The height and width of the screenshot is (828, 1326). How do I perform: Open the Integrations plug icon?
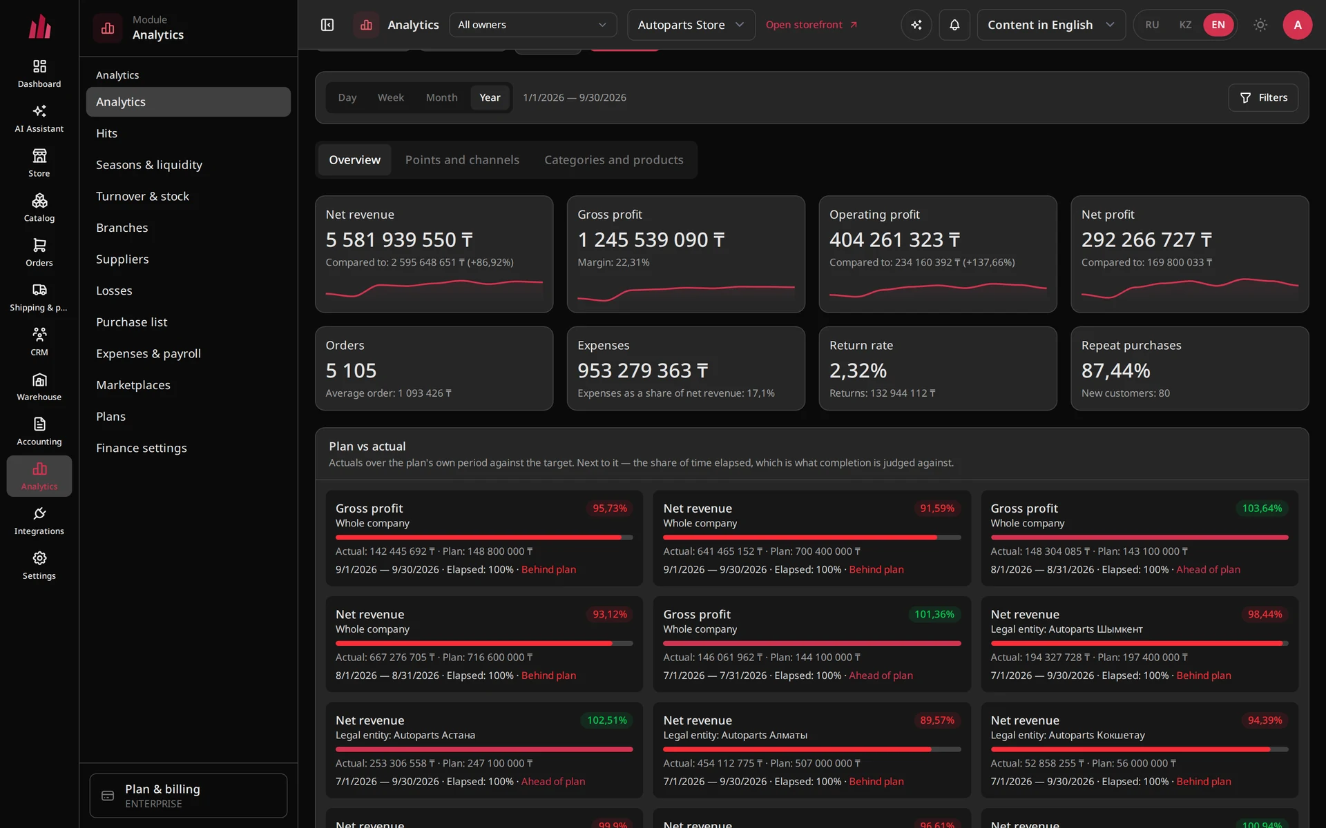pyautogui.click(x=39, y=513)
